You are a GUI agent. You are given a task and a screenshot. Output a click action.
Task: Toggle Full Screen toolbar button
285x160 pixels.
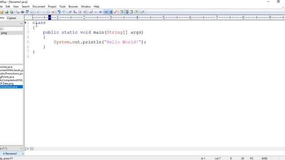pyautogui.click(x=136, y=12)
